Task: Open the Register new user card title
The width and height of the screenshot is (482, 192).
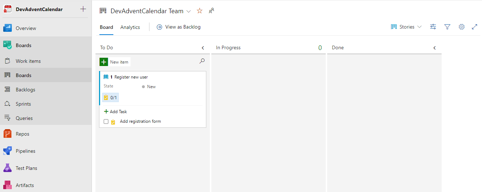Action: (131, 77)
